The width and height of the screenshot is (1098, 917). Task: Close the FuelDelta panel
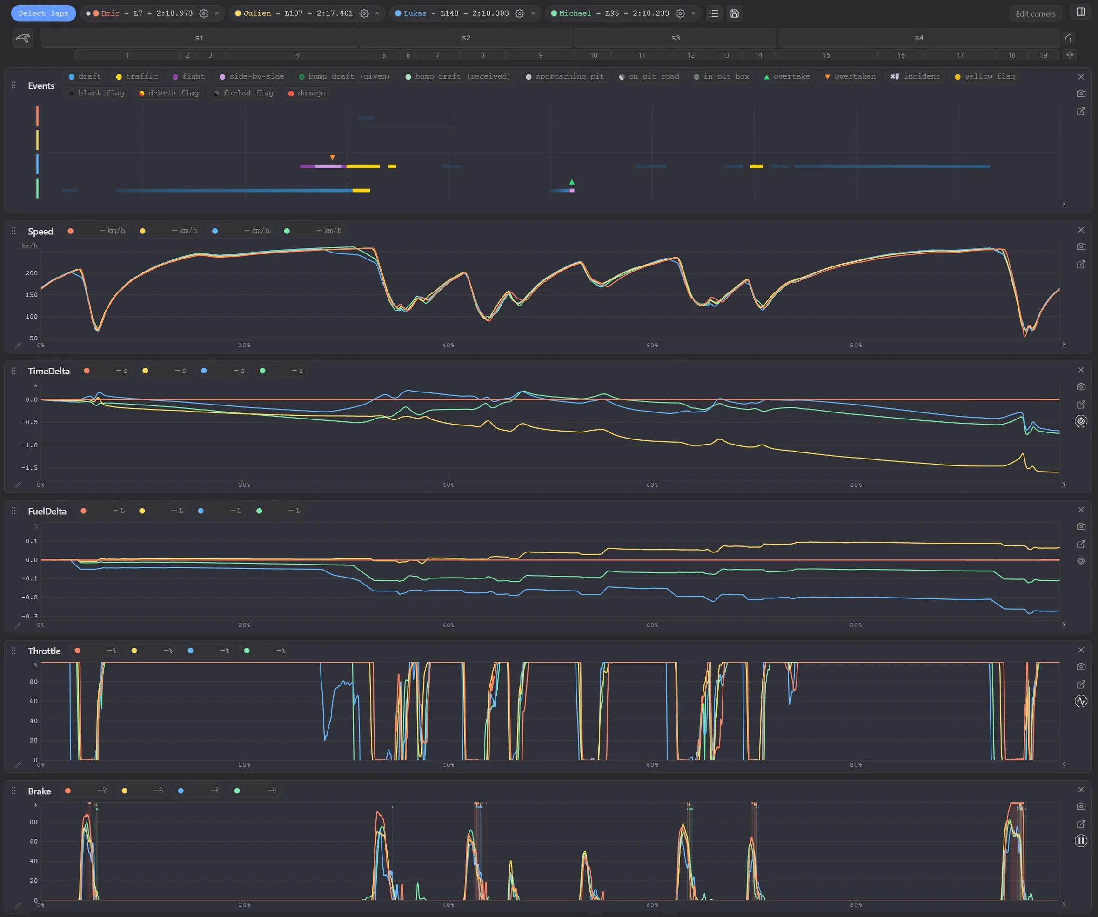coord(1081,510)
